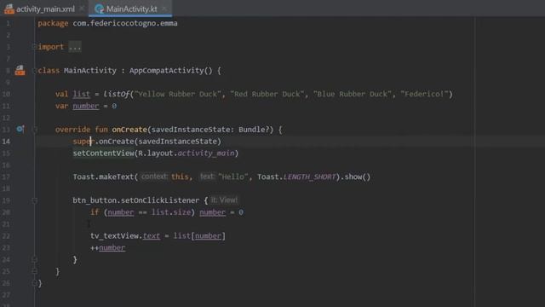Click the XML file icon on activity_main tab
The image size is (545, 307).
9,9
